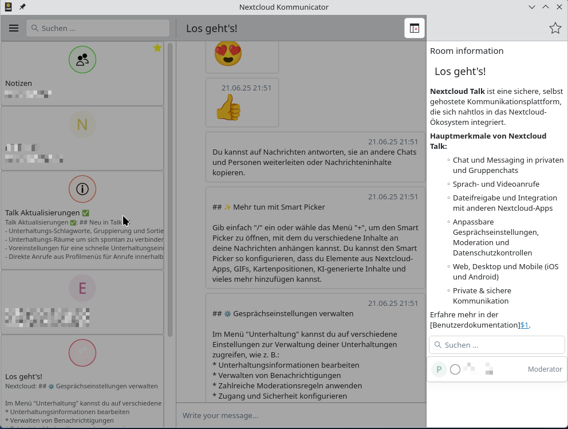This screenshot has width=568, height=429.
Task: Click the yellow favorite star on Notizen
Action: [157, 48]
